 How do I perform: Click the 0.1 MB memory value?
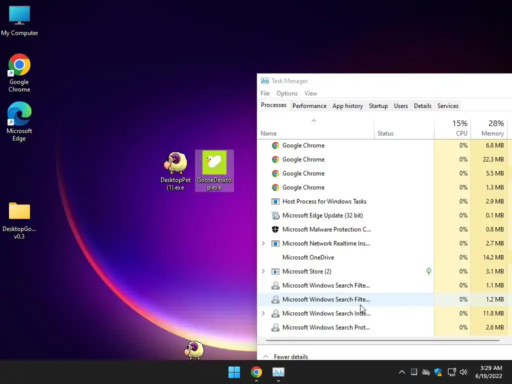[494, 215]
